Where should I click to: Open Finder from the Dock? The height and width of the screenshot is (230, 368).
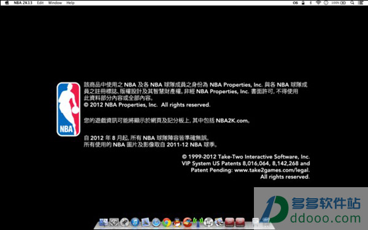click(x=104, y=222)
